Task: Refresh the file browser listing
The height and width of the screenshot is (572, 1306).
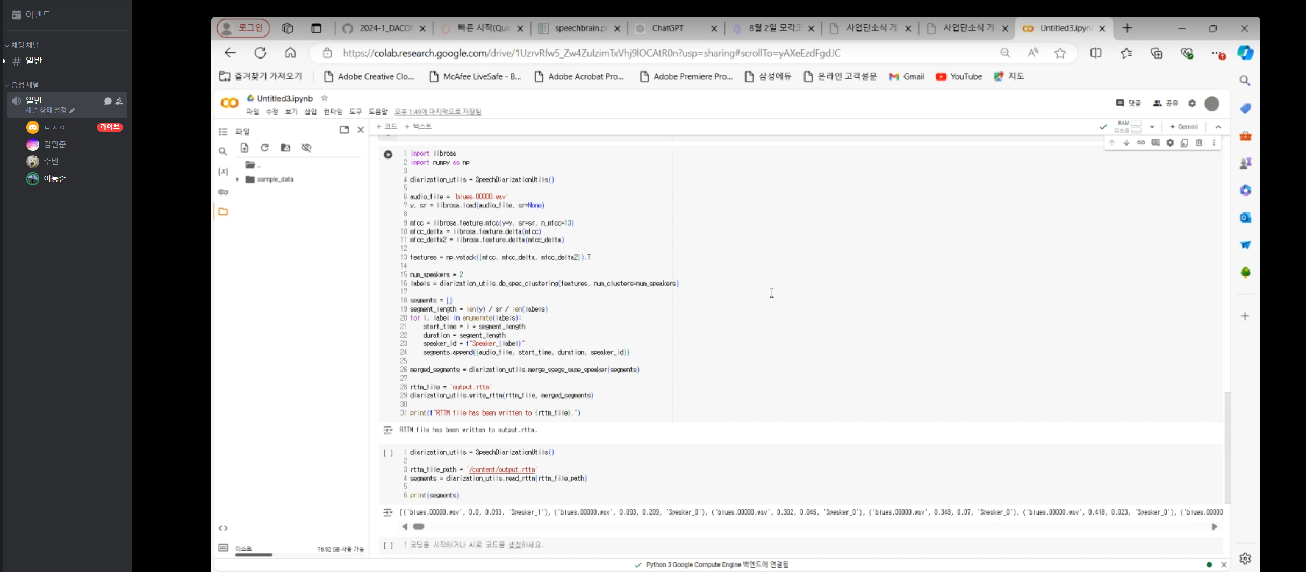Action: point(264,148)
